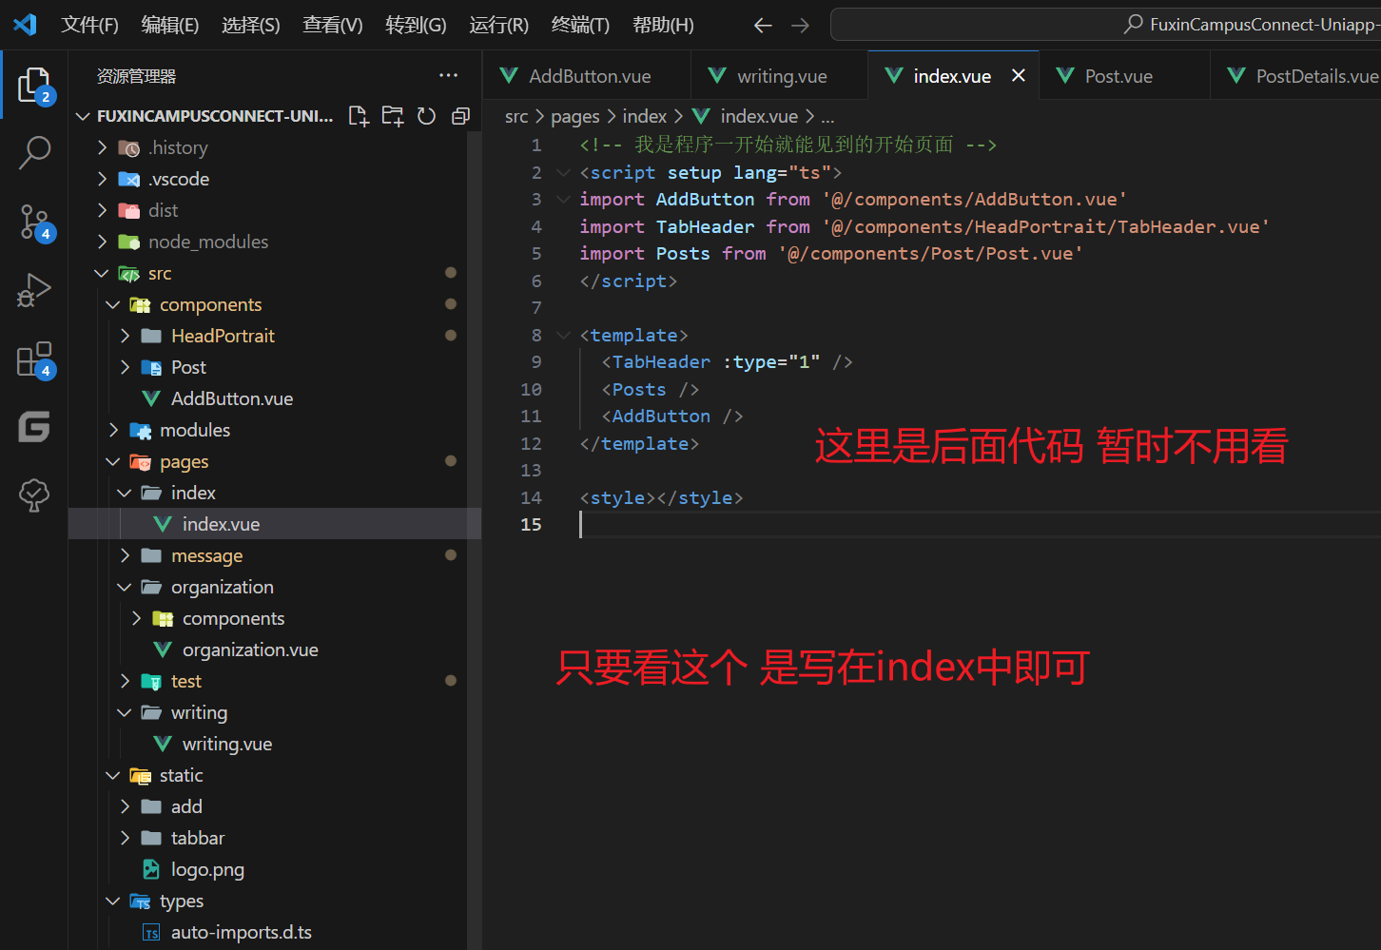Screen dimensions: 1381x950
Task: Switch to the AddButton.vue tab
Action: [587, 76]
